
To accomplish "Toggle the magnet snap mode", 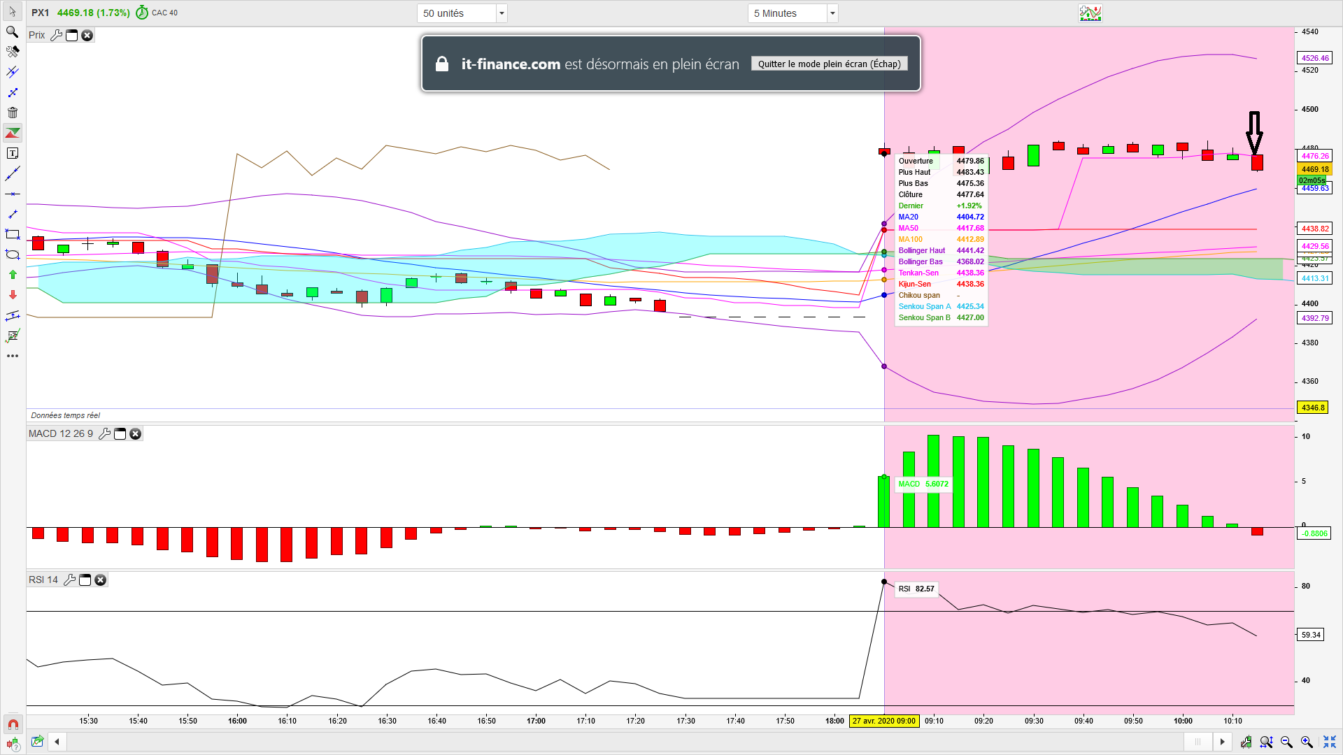I will (x=13, y=724).
